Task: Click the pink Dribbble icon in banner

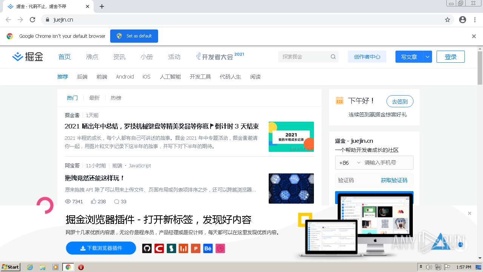Action: [220, 248]
